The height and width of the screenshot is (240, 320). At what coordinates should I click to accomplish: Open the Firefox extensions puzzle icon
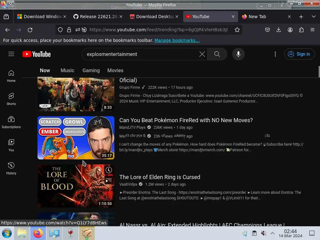pos(301,30)
